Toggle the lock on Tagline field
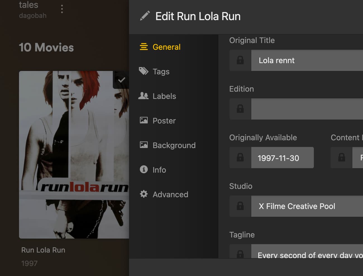363x276 pixels. click(240, 251)
